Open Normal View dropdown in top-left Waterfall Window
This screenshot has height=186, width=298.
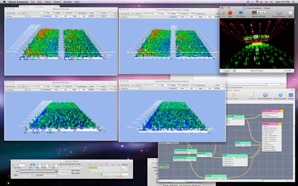(12, 13)
